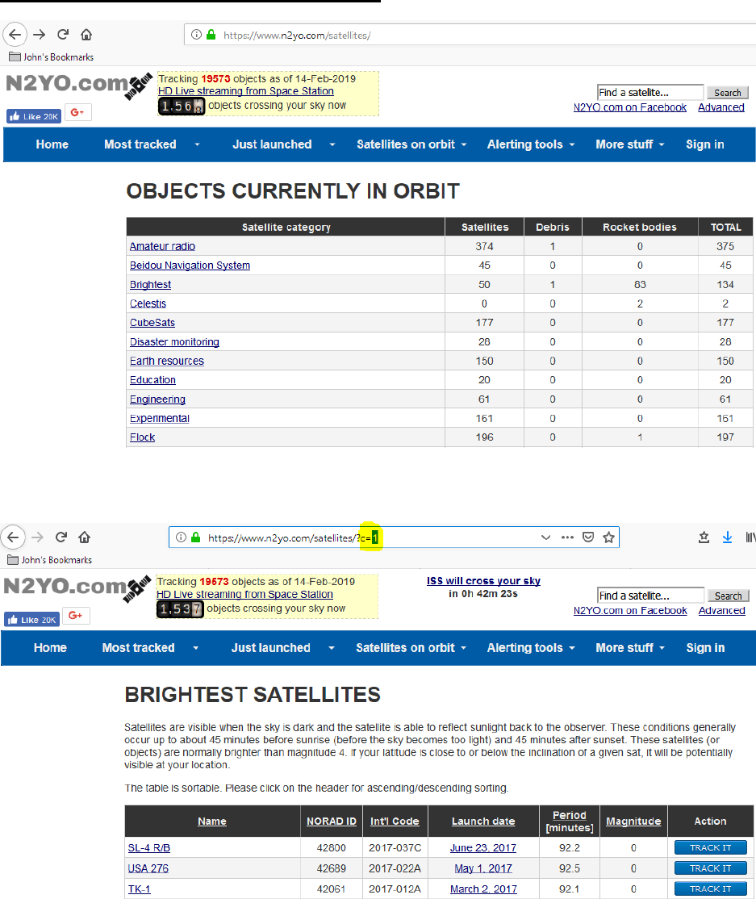Image resolution: width=756 pixels, height=899 pixels.
Task: Save page to Pocket icon
Action: pos(588,537)
